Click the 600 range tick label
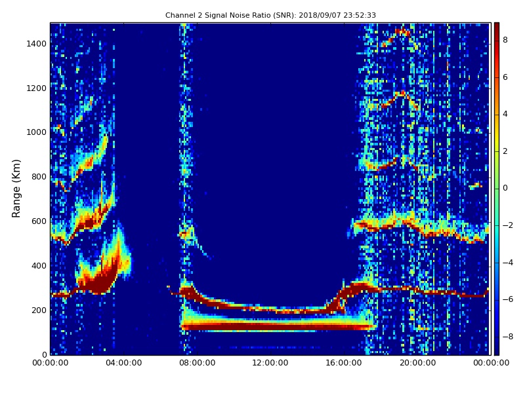 tap(39, 221)
